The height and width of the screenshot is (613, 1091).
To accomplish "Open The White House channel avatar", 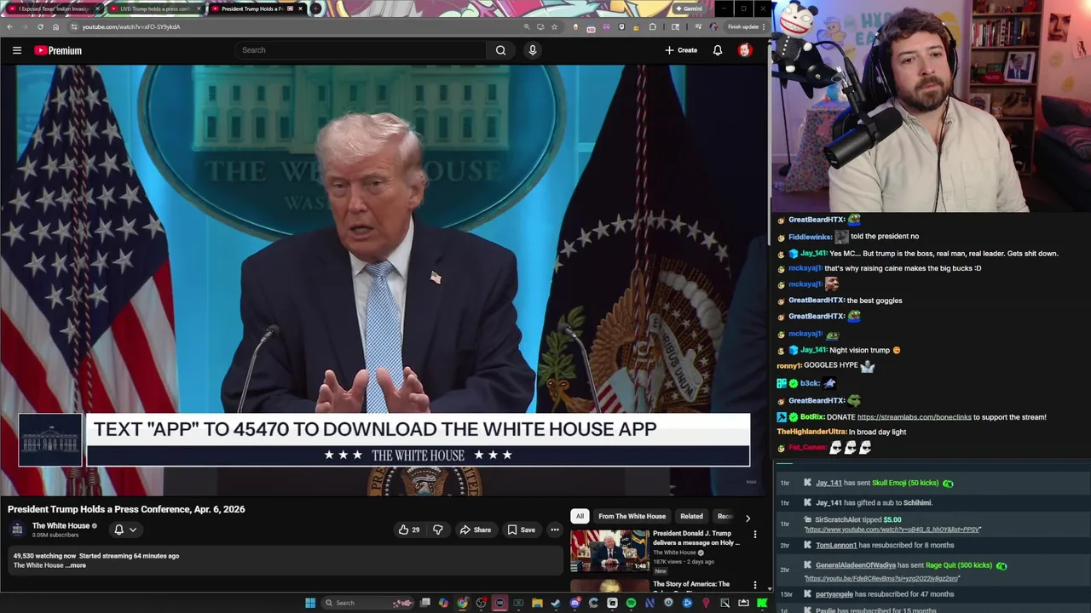I will 17,530.
